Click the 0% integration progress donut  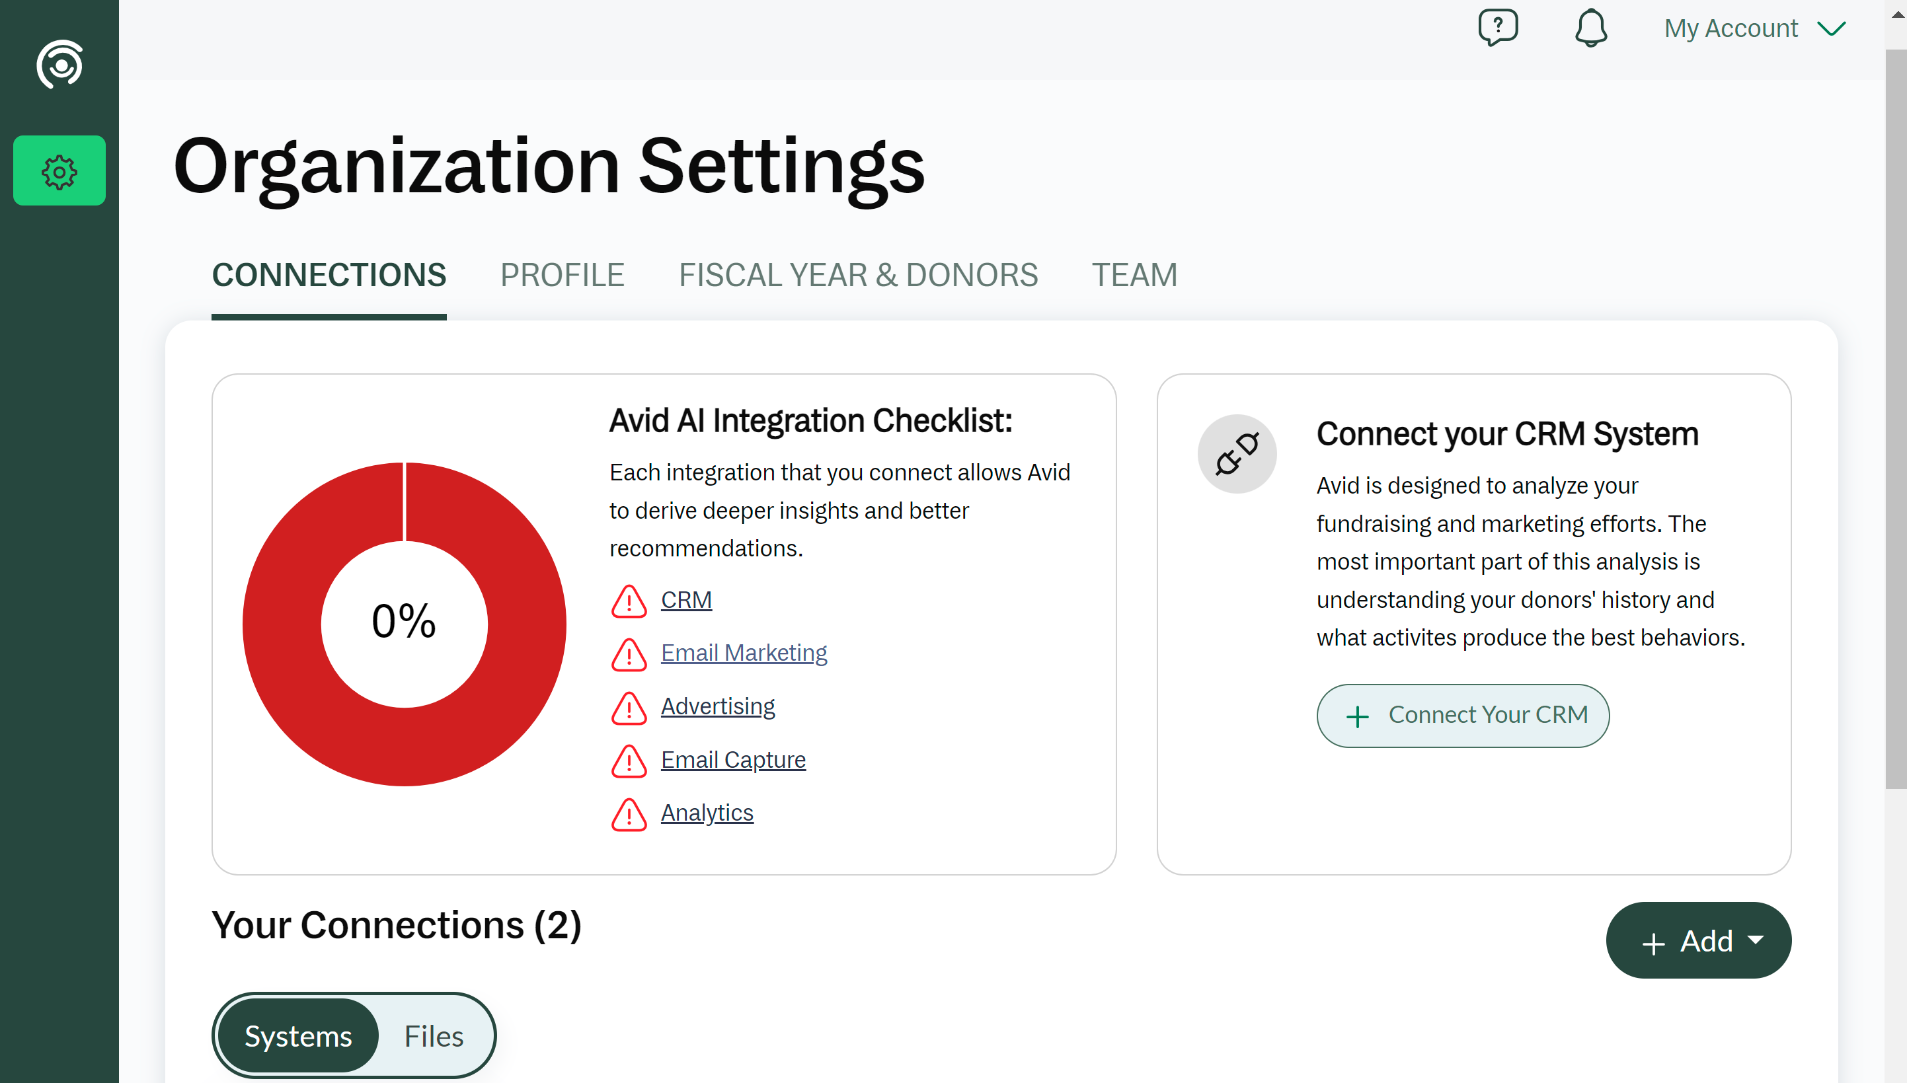pyautogui.click(x=404, y=623)
